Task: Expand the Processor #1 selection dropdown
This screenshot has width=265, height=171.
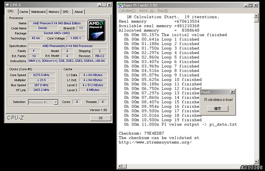Action: (56, 102)
